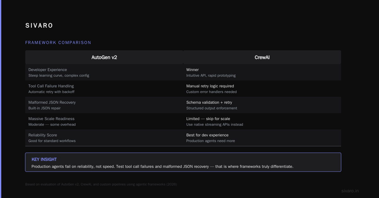Viewport: 379px width, 198px height.
Task: Select 'Good for standard workflows' text
Action: (x=52, y=141)
